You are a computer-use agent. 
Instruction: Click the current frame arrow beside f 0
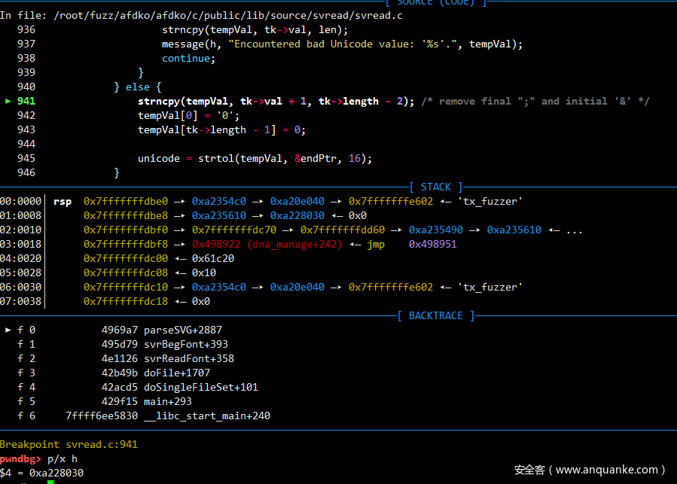pos(8,330)
